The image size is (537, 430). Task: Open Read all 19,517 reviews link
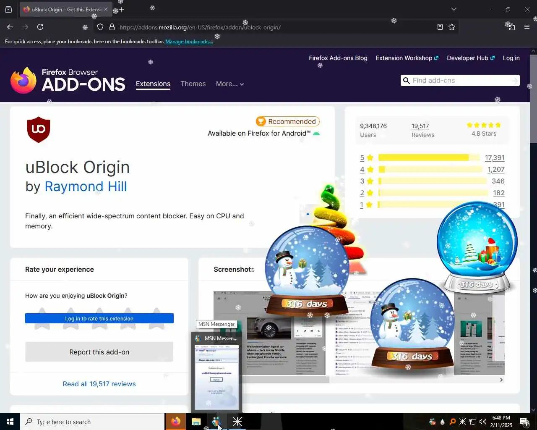pyautogui.click(x=99, y=384)
